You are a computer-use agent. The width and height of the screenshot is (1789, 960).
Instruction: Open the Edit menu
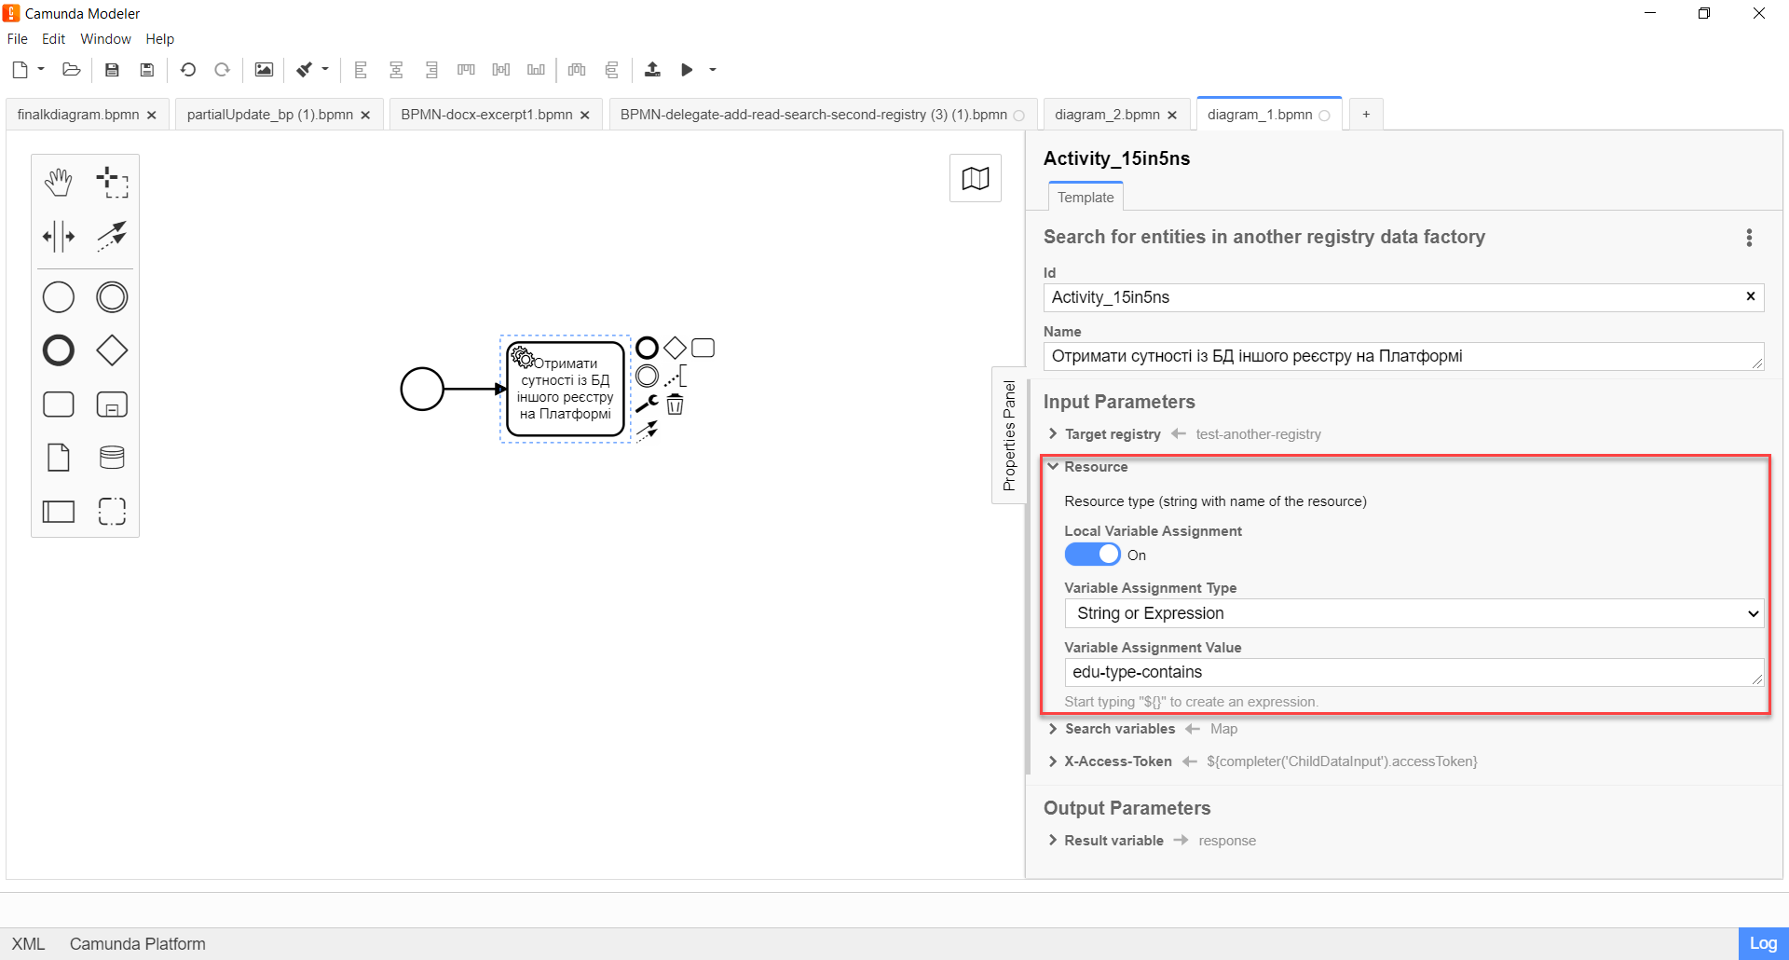point(53,39)
